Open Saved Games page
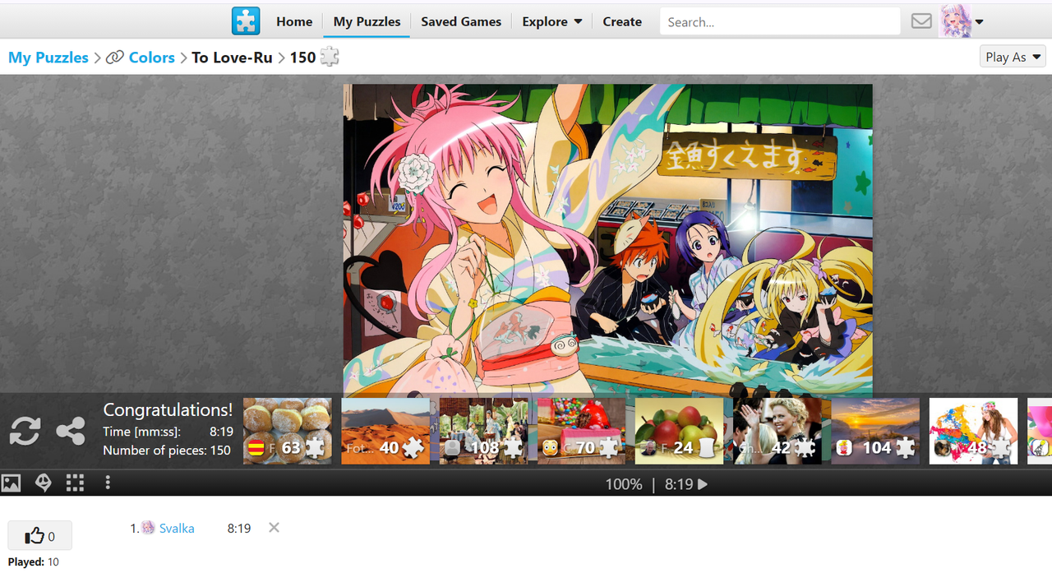1052x573 pixels. [461, 21]
